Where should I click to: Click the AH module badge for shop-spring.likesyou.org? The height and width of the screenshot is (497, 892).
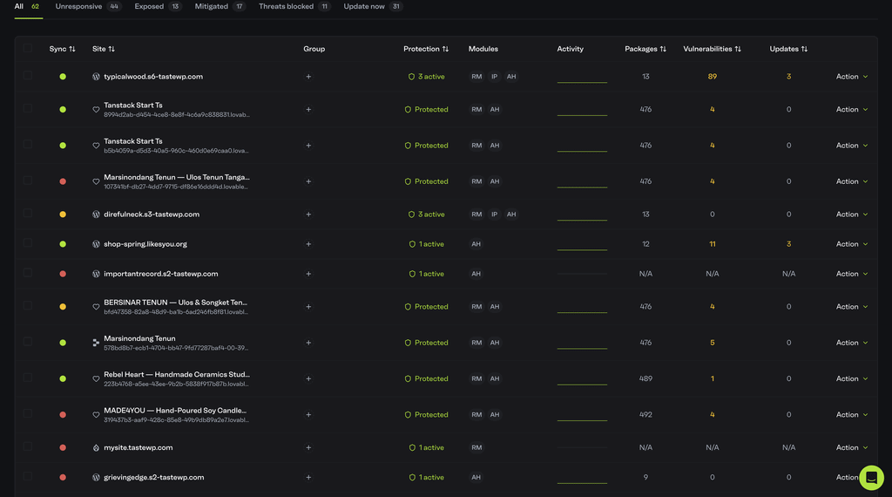476,243
